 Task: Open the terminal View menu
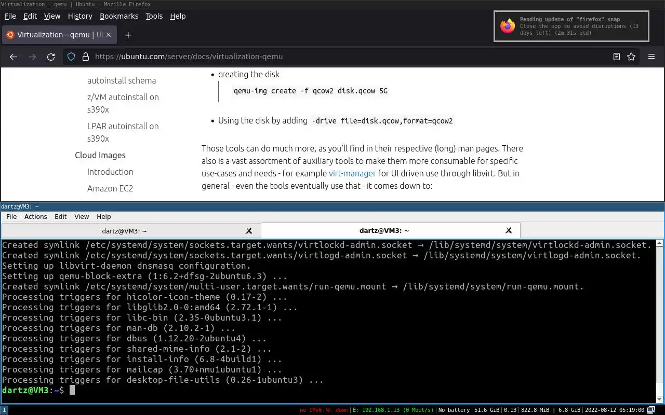click(82, 217)
